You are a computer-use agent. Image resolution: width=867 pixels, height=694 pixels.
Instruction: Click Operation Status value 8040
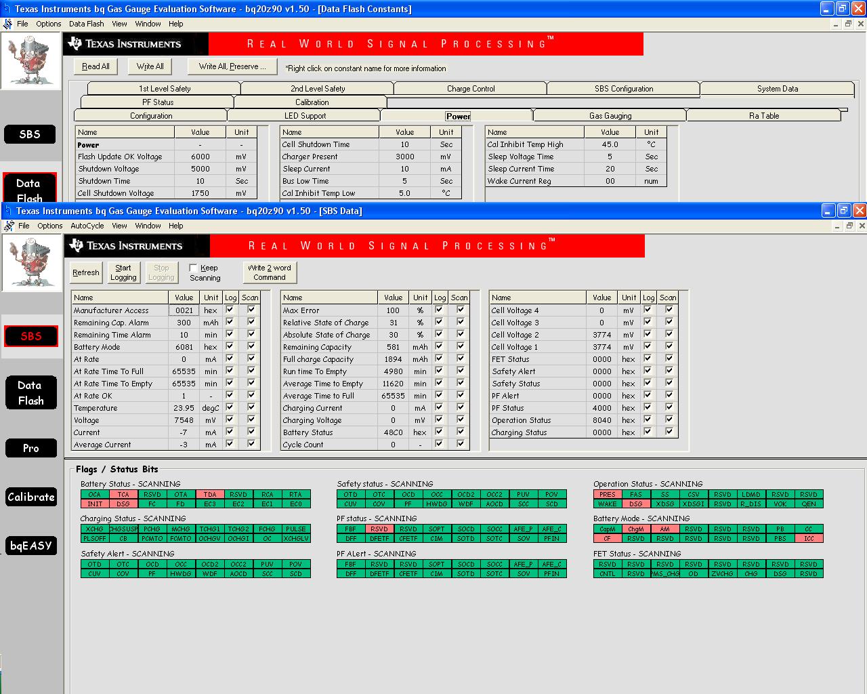coord(602,420)
